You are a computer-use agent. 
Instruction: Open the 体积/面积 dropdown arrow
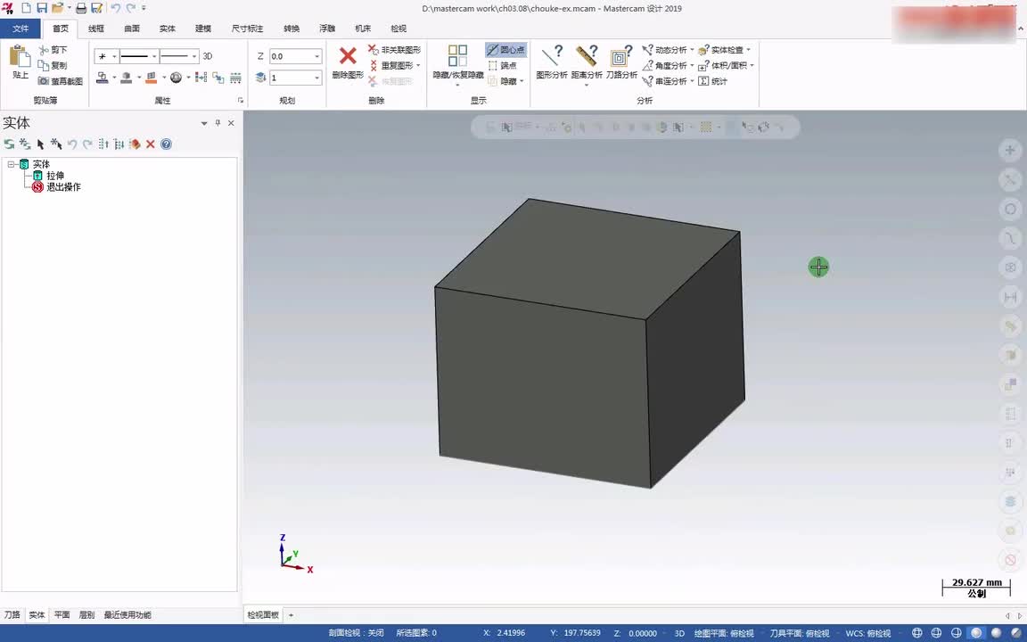pos(752,65)
